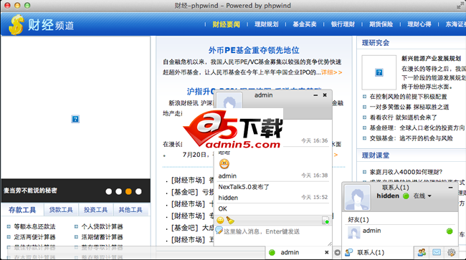466x260 pixels.
Task: Open the 在线 status dropdown
Action: click(x=422, y=196)
